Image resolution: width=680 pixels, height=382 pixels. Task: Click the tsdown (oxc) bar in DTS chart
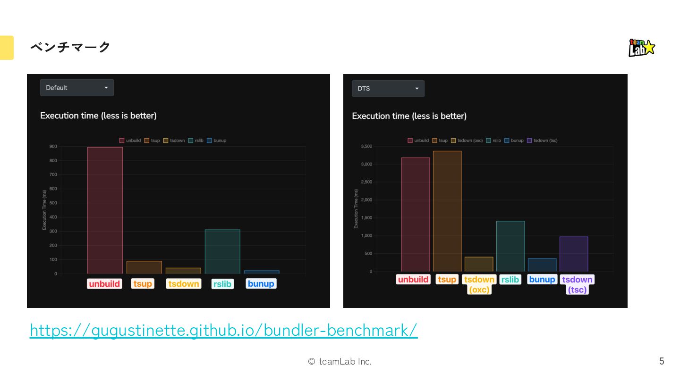479,264
